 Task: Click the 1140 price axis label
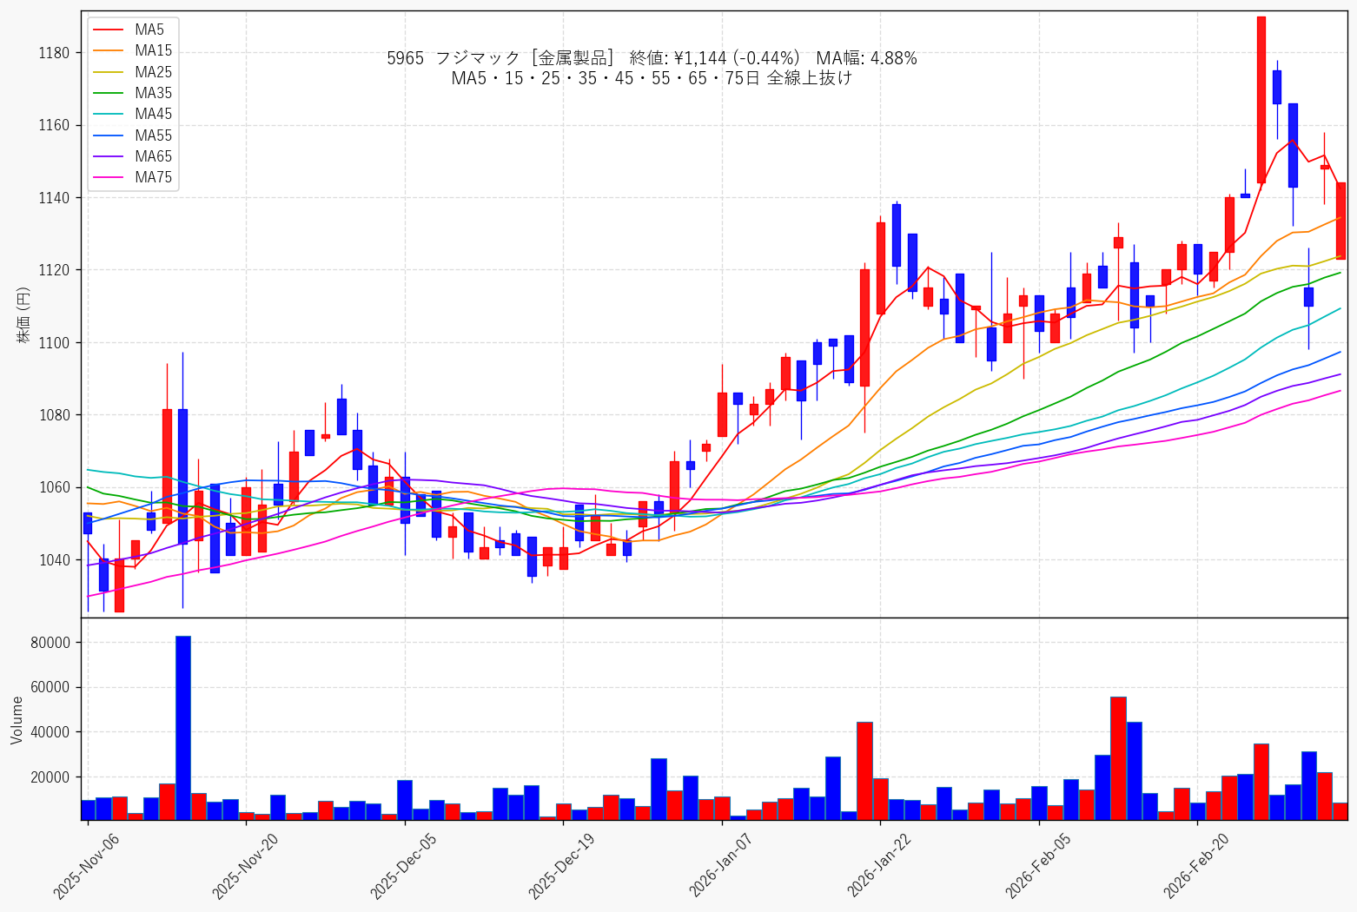(55, 198)
